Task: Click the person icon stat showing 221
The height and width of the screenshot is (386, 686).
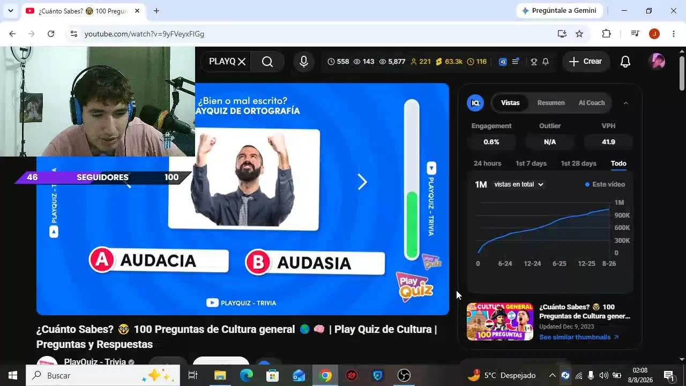Action: [421, 62]
